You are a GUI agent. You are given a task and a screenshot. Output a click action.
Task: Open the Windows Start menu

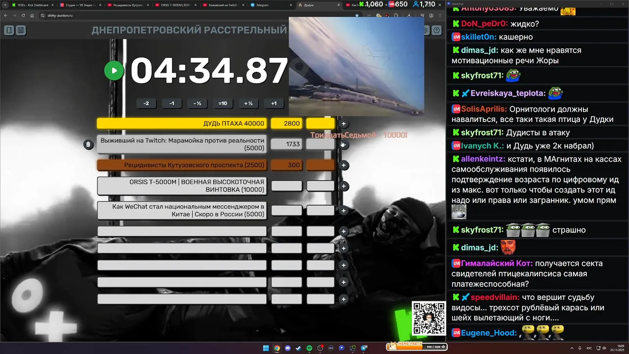point(266,348)
